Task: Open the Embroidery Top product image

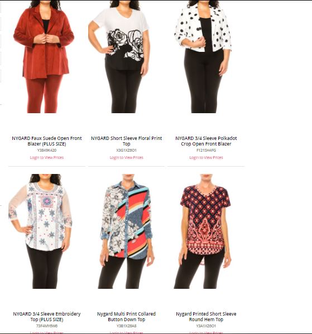Action: (41, 231)
